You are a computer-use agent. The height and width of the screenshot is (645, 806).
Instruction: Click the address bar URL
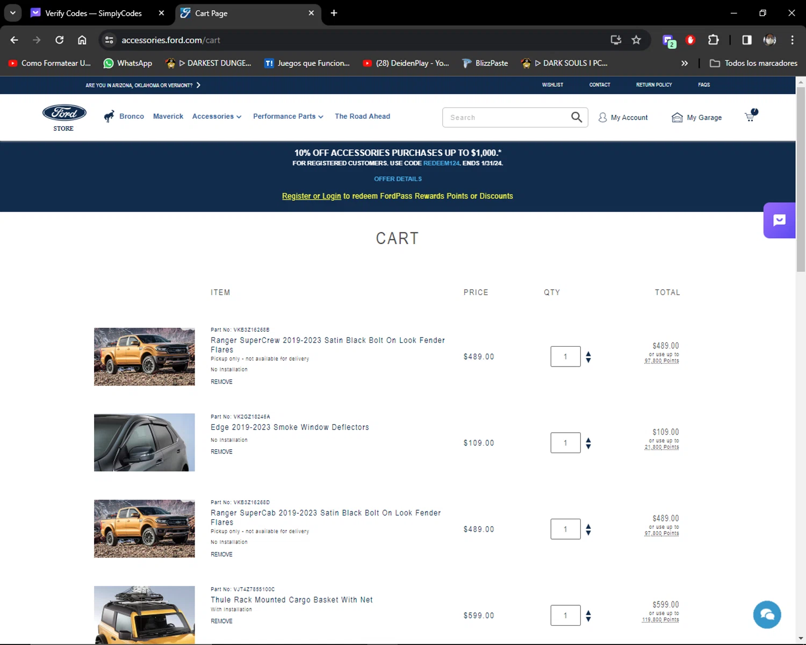pyautogui.click(x=171, y=40)
